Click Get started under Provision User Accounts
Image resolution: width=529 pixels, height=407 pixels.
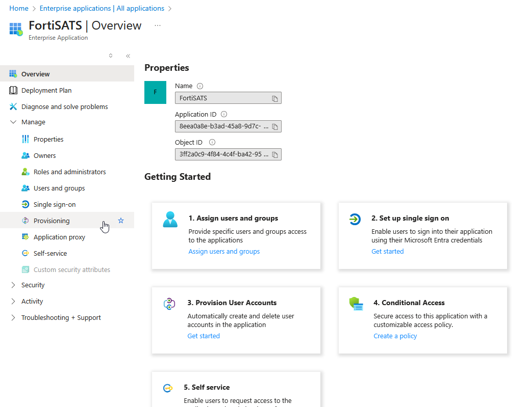(x=204, y=336)
